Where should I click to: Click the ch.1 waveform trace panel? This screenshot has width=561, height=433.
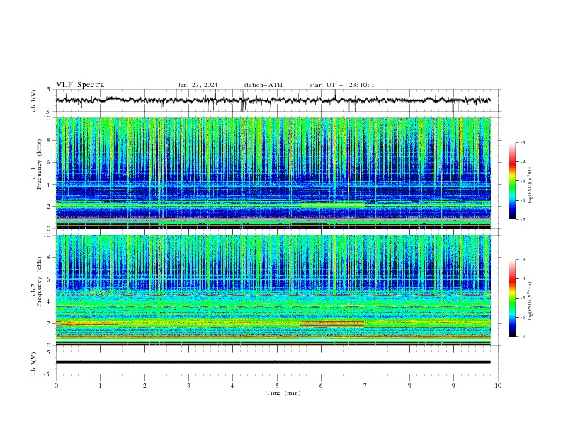point(277,100)
